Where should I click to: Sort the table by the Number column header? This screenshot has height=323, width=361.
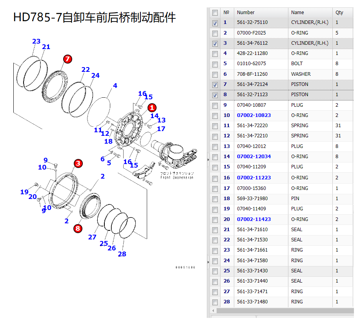246,13
